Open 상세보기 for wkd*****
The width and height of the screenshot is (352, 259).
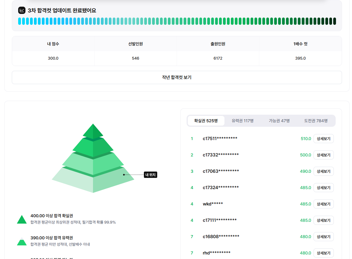tap(324, 204)
